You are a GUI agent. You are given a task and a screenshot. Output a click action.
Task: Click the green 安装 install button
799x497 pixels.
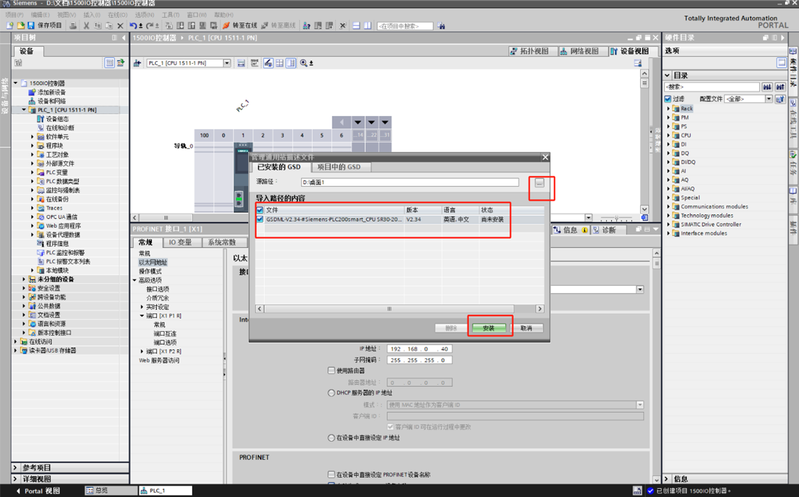(x=489, y=328)
